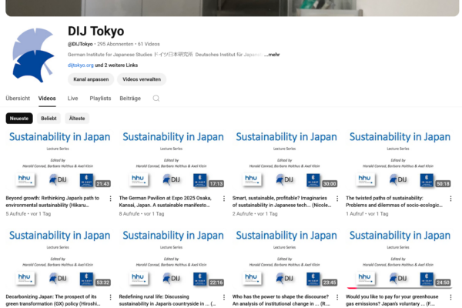Open Redefining rural life video title

(167, 300)
